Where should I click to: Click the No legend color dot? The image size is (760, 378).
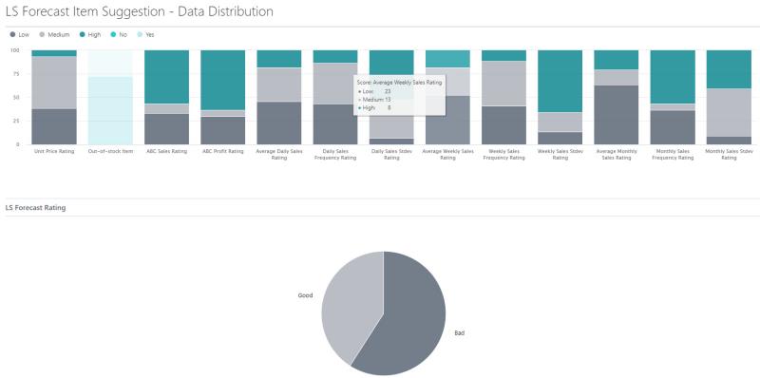tap(113, 35)
